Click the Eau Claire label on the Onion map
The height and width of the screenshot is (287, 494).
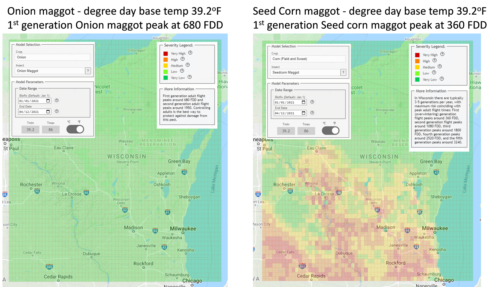64,148
